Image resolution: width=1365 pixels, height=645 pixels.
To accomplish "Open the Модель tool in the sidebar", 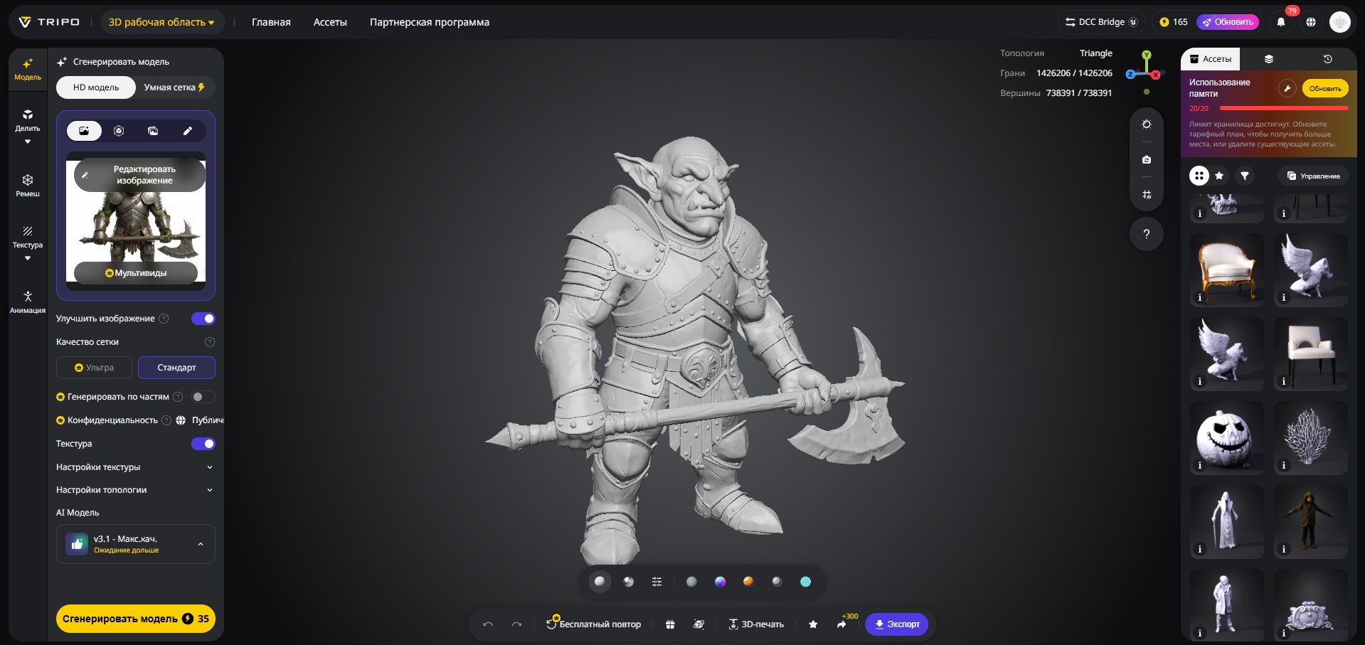I will point(28,69).
